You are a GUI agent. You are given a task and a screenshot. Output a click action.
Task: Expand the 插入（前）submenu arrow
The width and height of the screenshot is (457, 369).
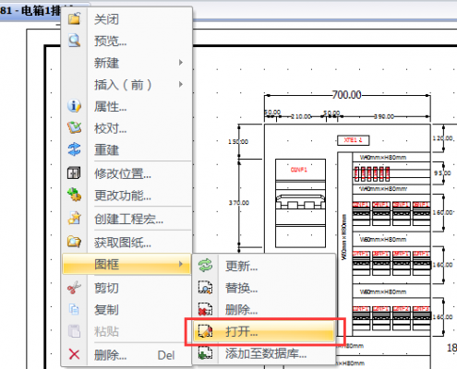point(181,84)
